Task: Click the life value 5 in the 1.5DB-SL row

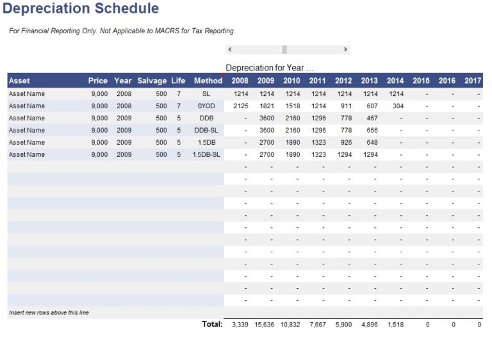Action: [179, 154]
